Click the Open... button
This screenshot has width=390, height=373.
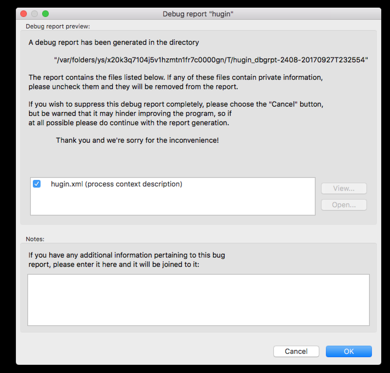(344, 205)
